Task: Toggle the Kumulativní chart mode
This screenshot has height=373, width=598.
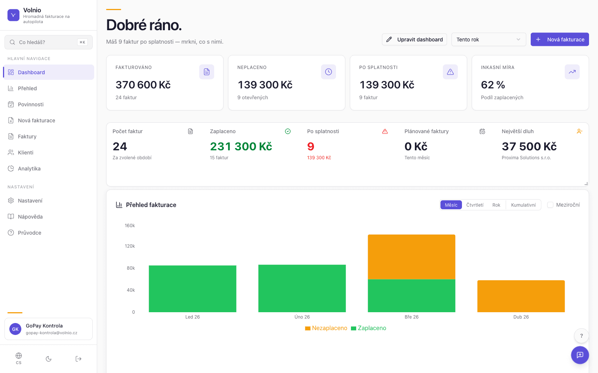Action: point(523,205)
